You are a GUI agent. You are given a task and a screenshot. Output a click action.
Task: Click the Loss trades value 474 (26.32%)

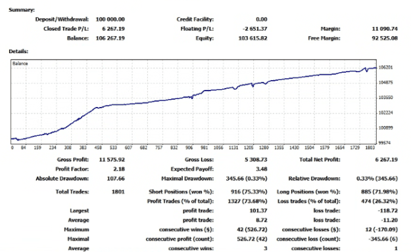pyautogui.click(x=379, y=201)
